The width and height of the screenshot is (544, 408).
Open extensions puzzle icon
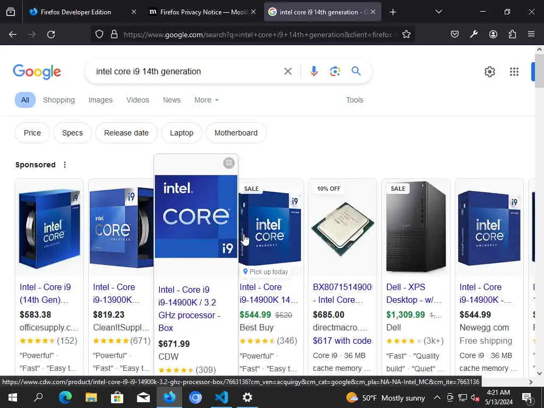pos(512,35)
